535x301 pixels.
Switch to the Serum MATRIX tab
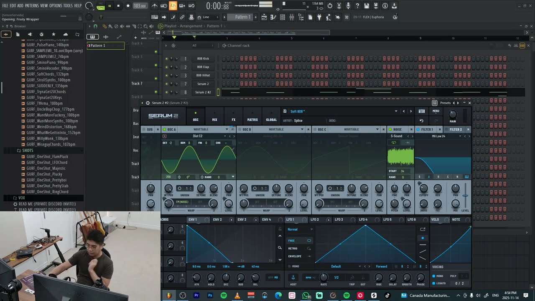coord(252,117)
